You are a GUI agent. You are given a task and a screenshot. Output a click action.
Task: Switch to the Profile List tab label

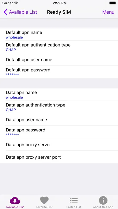click(x=74, y=207)
